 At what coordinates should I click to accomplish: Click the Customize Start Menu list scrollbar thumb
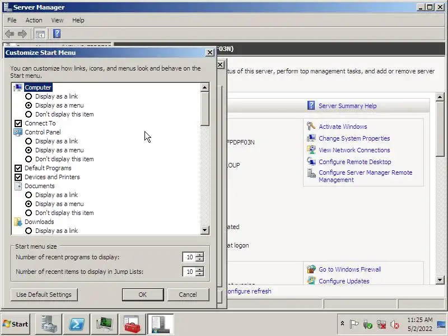tap(205, 109)
